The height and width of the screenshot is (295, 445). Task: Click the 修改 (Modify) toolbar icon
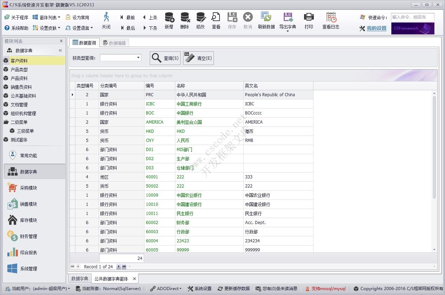(200, 21)
